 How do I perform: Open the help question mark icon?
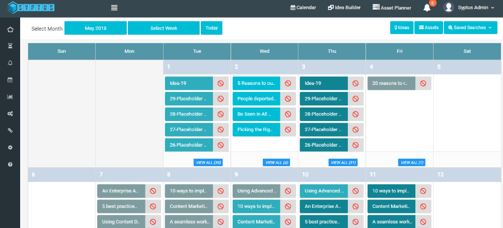[10, 164]
